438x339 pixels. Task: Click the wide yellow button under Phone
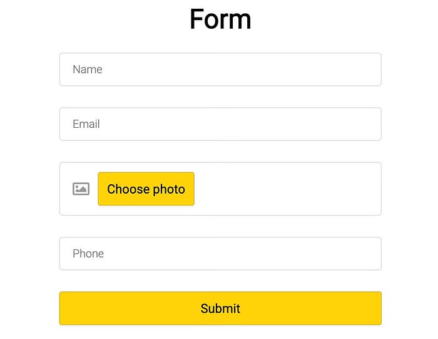[x=220, y=308]
